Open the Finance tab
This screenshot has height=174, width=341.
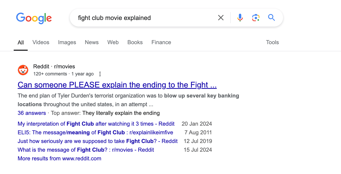[161, 42]
